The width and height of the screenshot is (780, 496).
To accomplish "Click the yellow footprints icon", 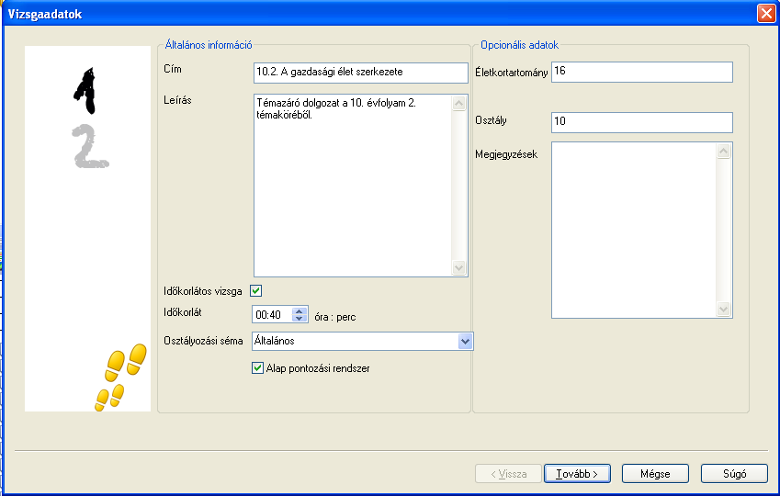I will (x=120, y=377).
